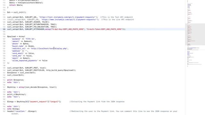Click the 'return $data;' statement

click(x=16, y=5)
